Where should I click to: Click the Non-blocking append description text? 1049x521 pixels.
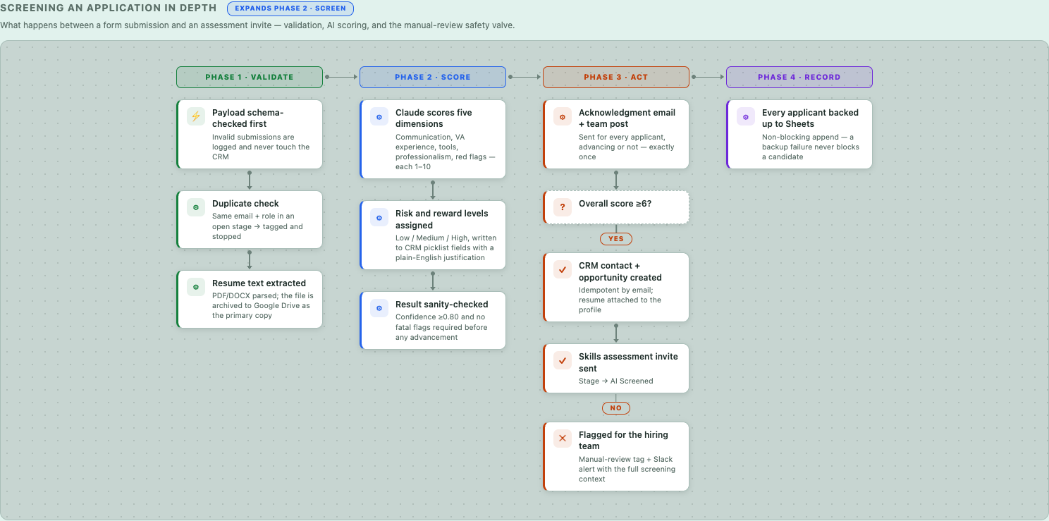(811, 147)
